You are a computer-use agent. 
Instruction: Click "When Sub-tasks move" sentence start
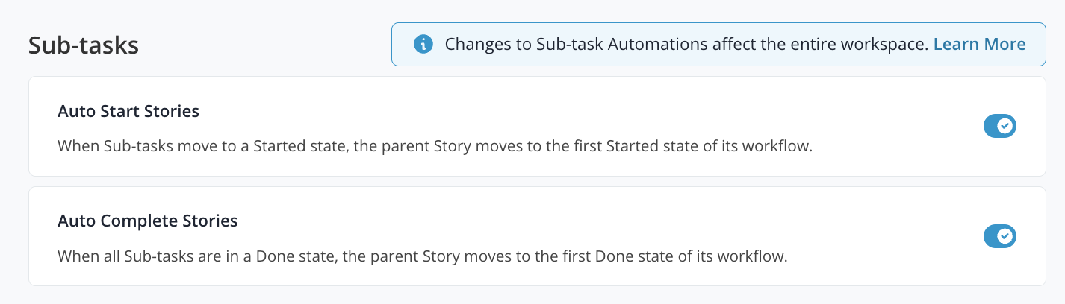pos(119,146)
